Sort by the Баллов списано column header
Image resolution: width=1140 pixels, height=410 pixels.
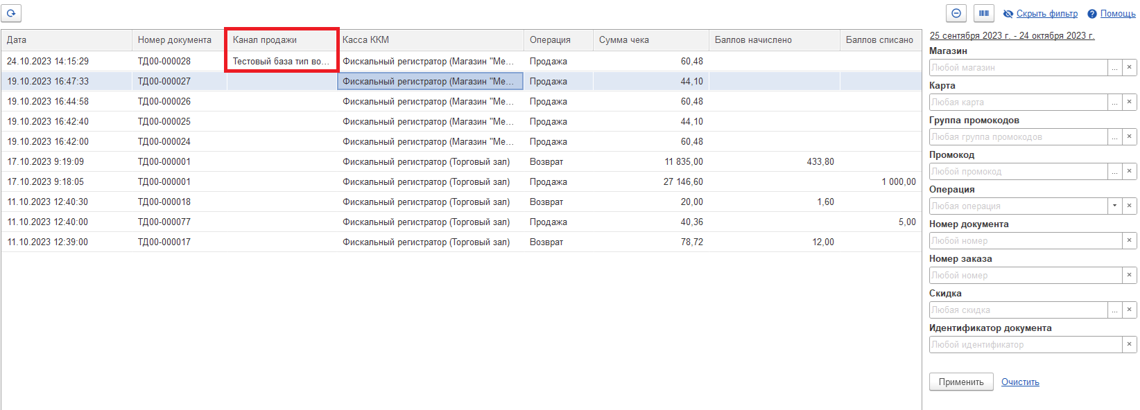(x=881, y=40)
